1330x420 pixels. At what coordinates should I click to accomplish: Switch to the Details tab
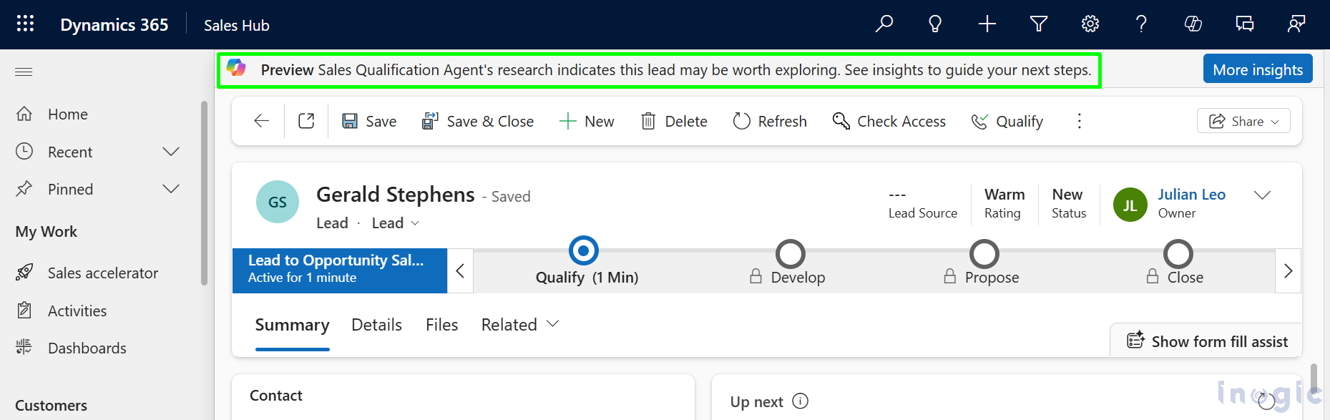point(376,325)
